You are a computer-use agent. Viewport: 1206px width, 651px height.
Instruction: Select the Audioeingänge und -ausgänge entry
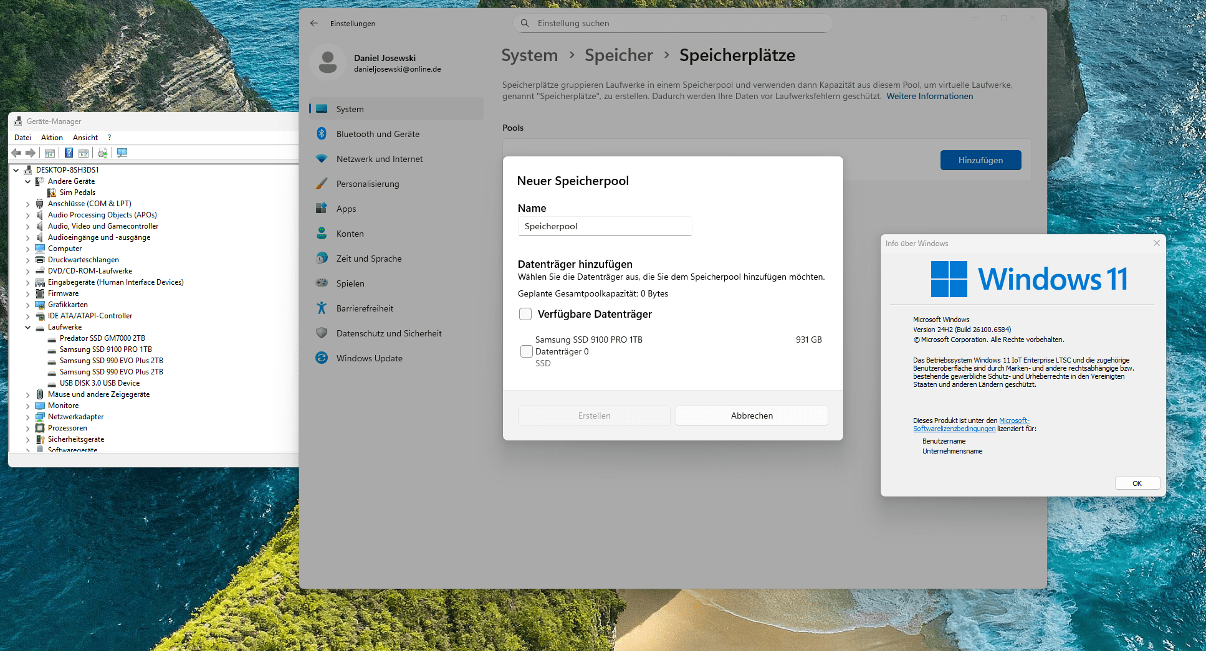(x=99, y=237)
